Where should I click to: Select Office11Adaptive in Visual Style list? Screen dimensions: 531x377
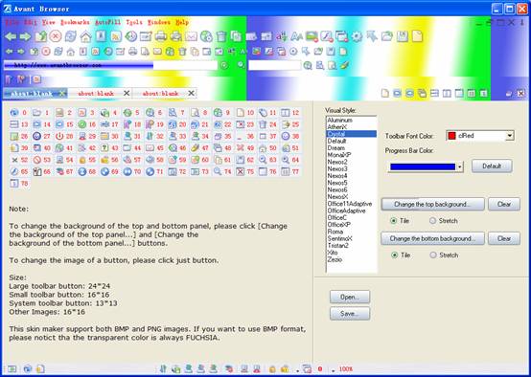tap(350, 204)
